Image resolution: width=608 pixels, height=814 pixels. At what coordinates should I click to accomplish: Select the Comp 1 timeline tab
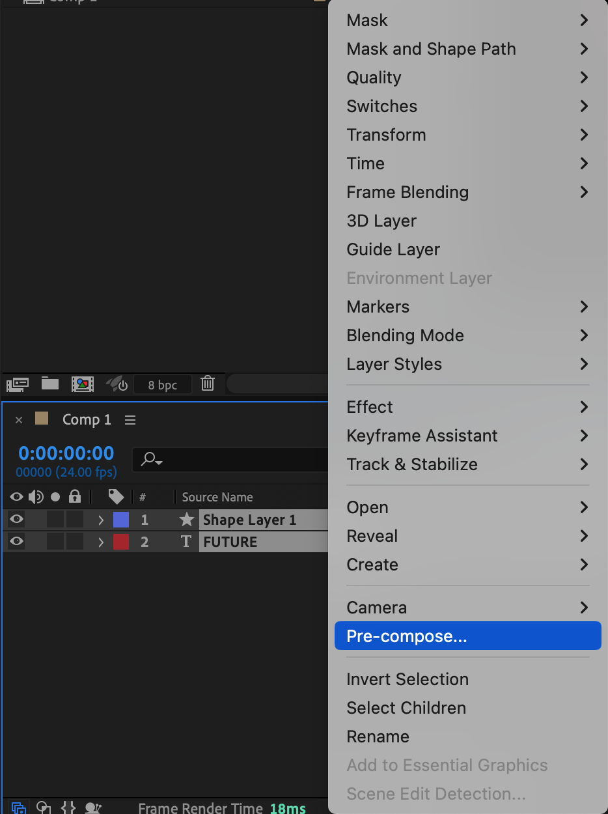coord(87,420)
